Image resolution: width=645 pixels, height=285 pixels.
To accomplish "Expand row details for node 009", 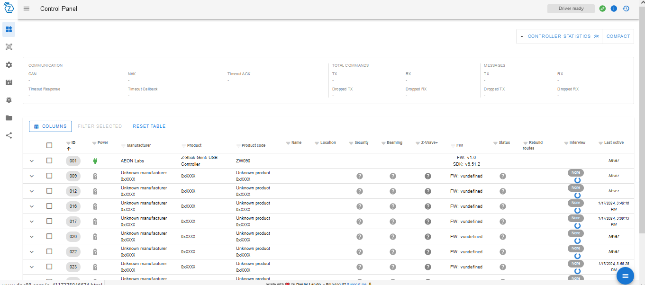I will pyautogui.click(x=32, y=176).
